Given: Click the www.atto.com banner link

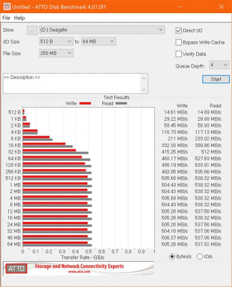Looking at the screenshot, I should click(x=79, y=271).
